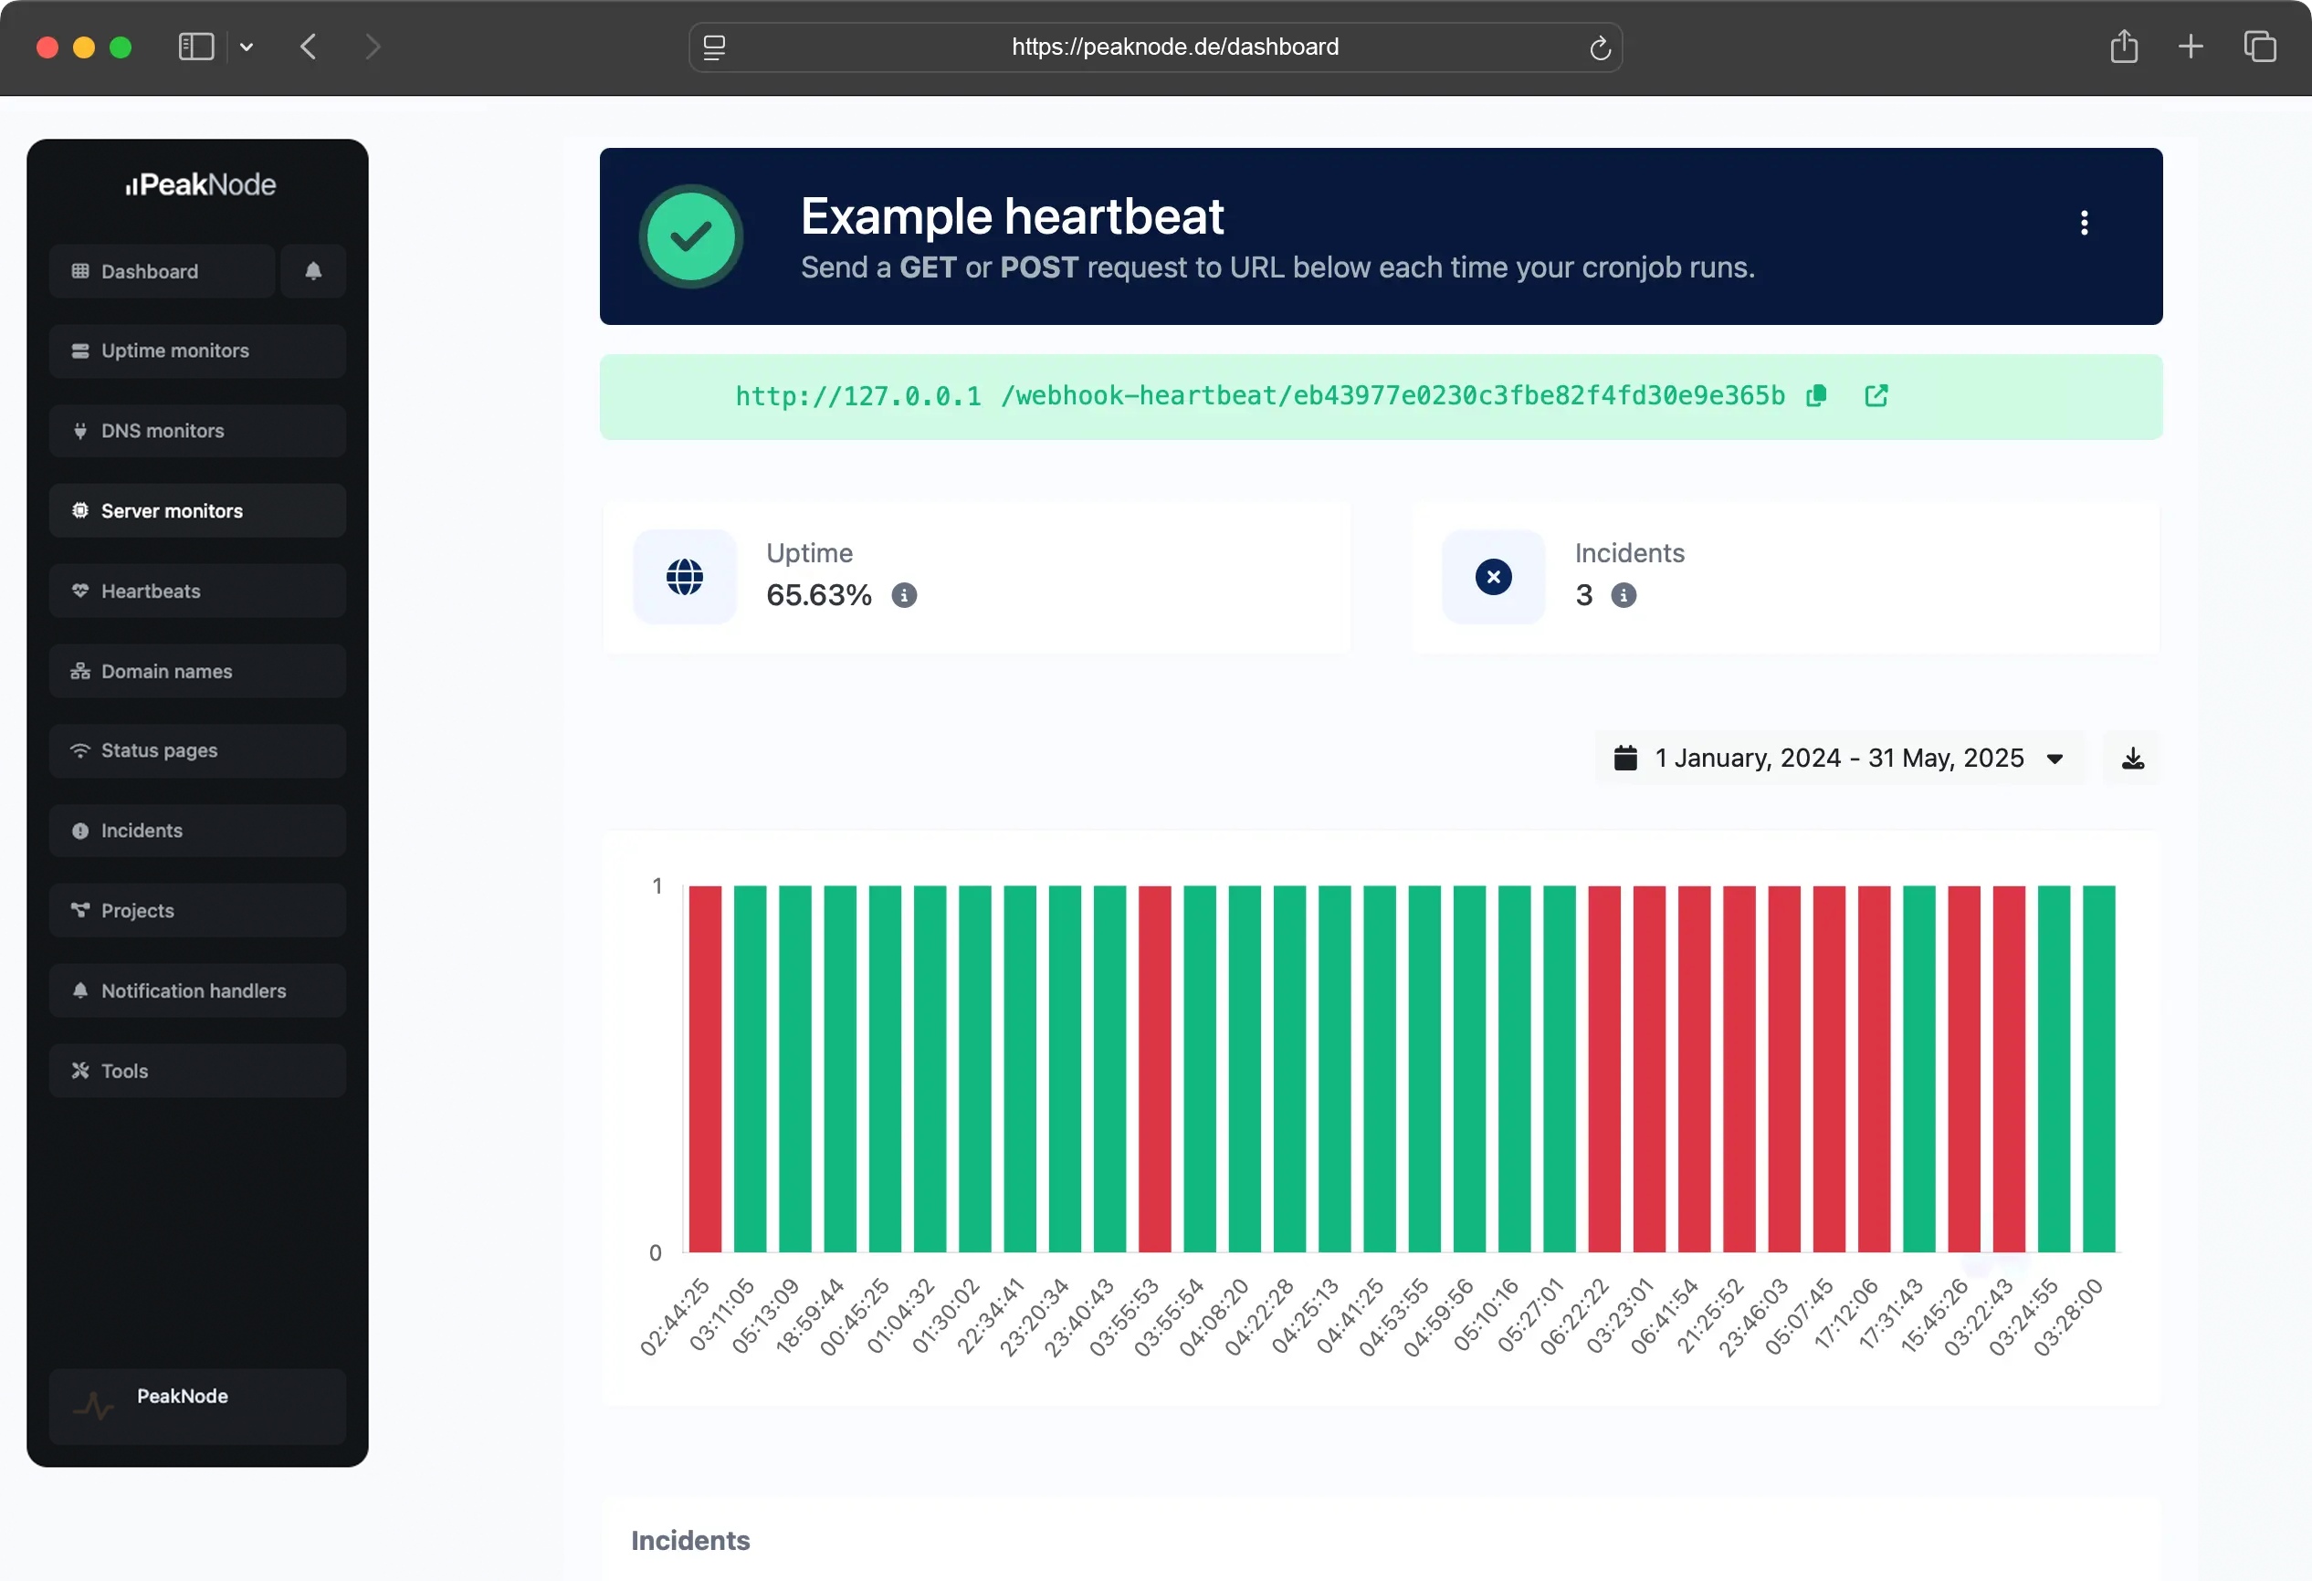Reload the page with the refresh icon
This screenshot has width=2312, height=1581.
[1600, 47]
